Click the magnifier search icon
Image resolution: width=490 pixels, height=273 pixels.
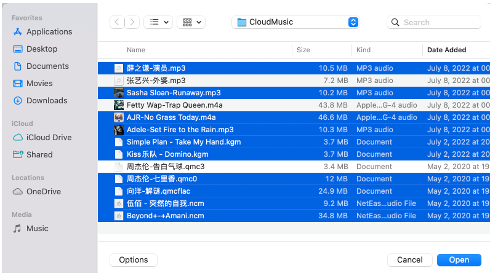(395, 23)
